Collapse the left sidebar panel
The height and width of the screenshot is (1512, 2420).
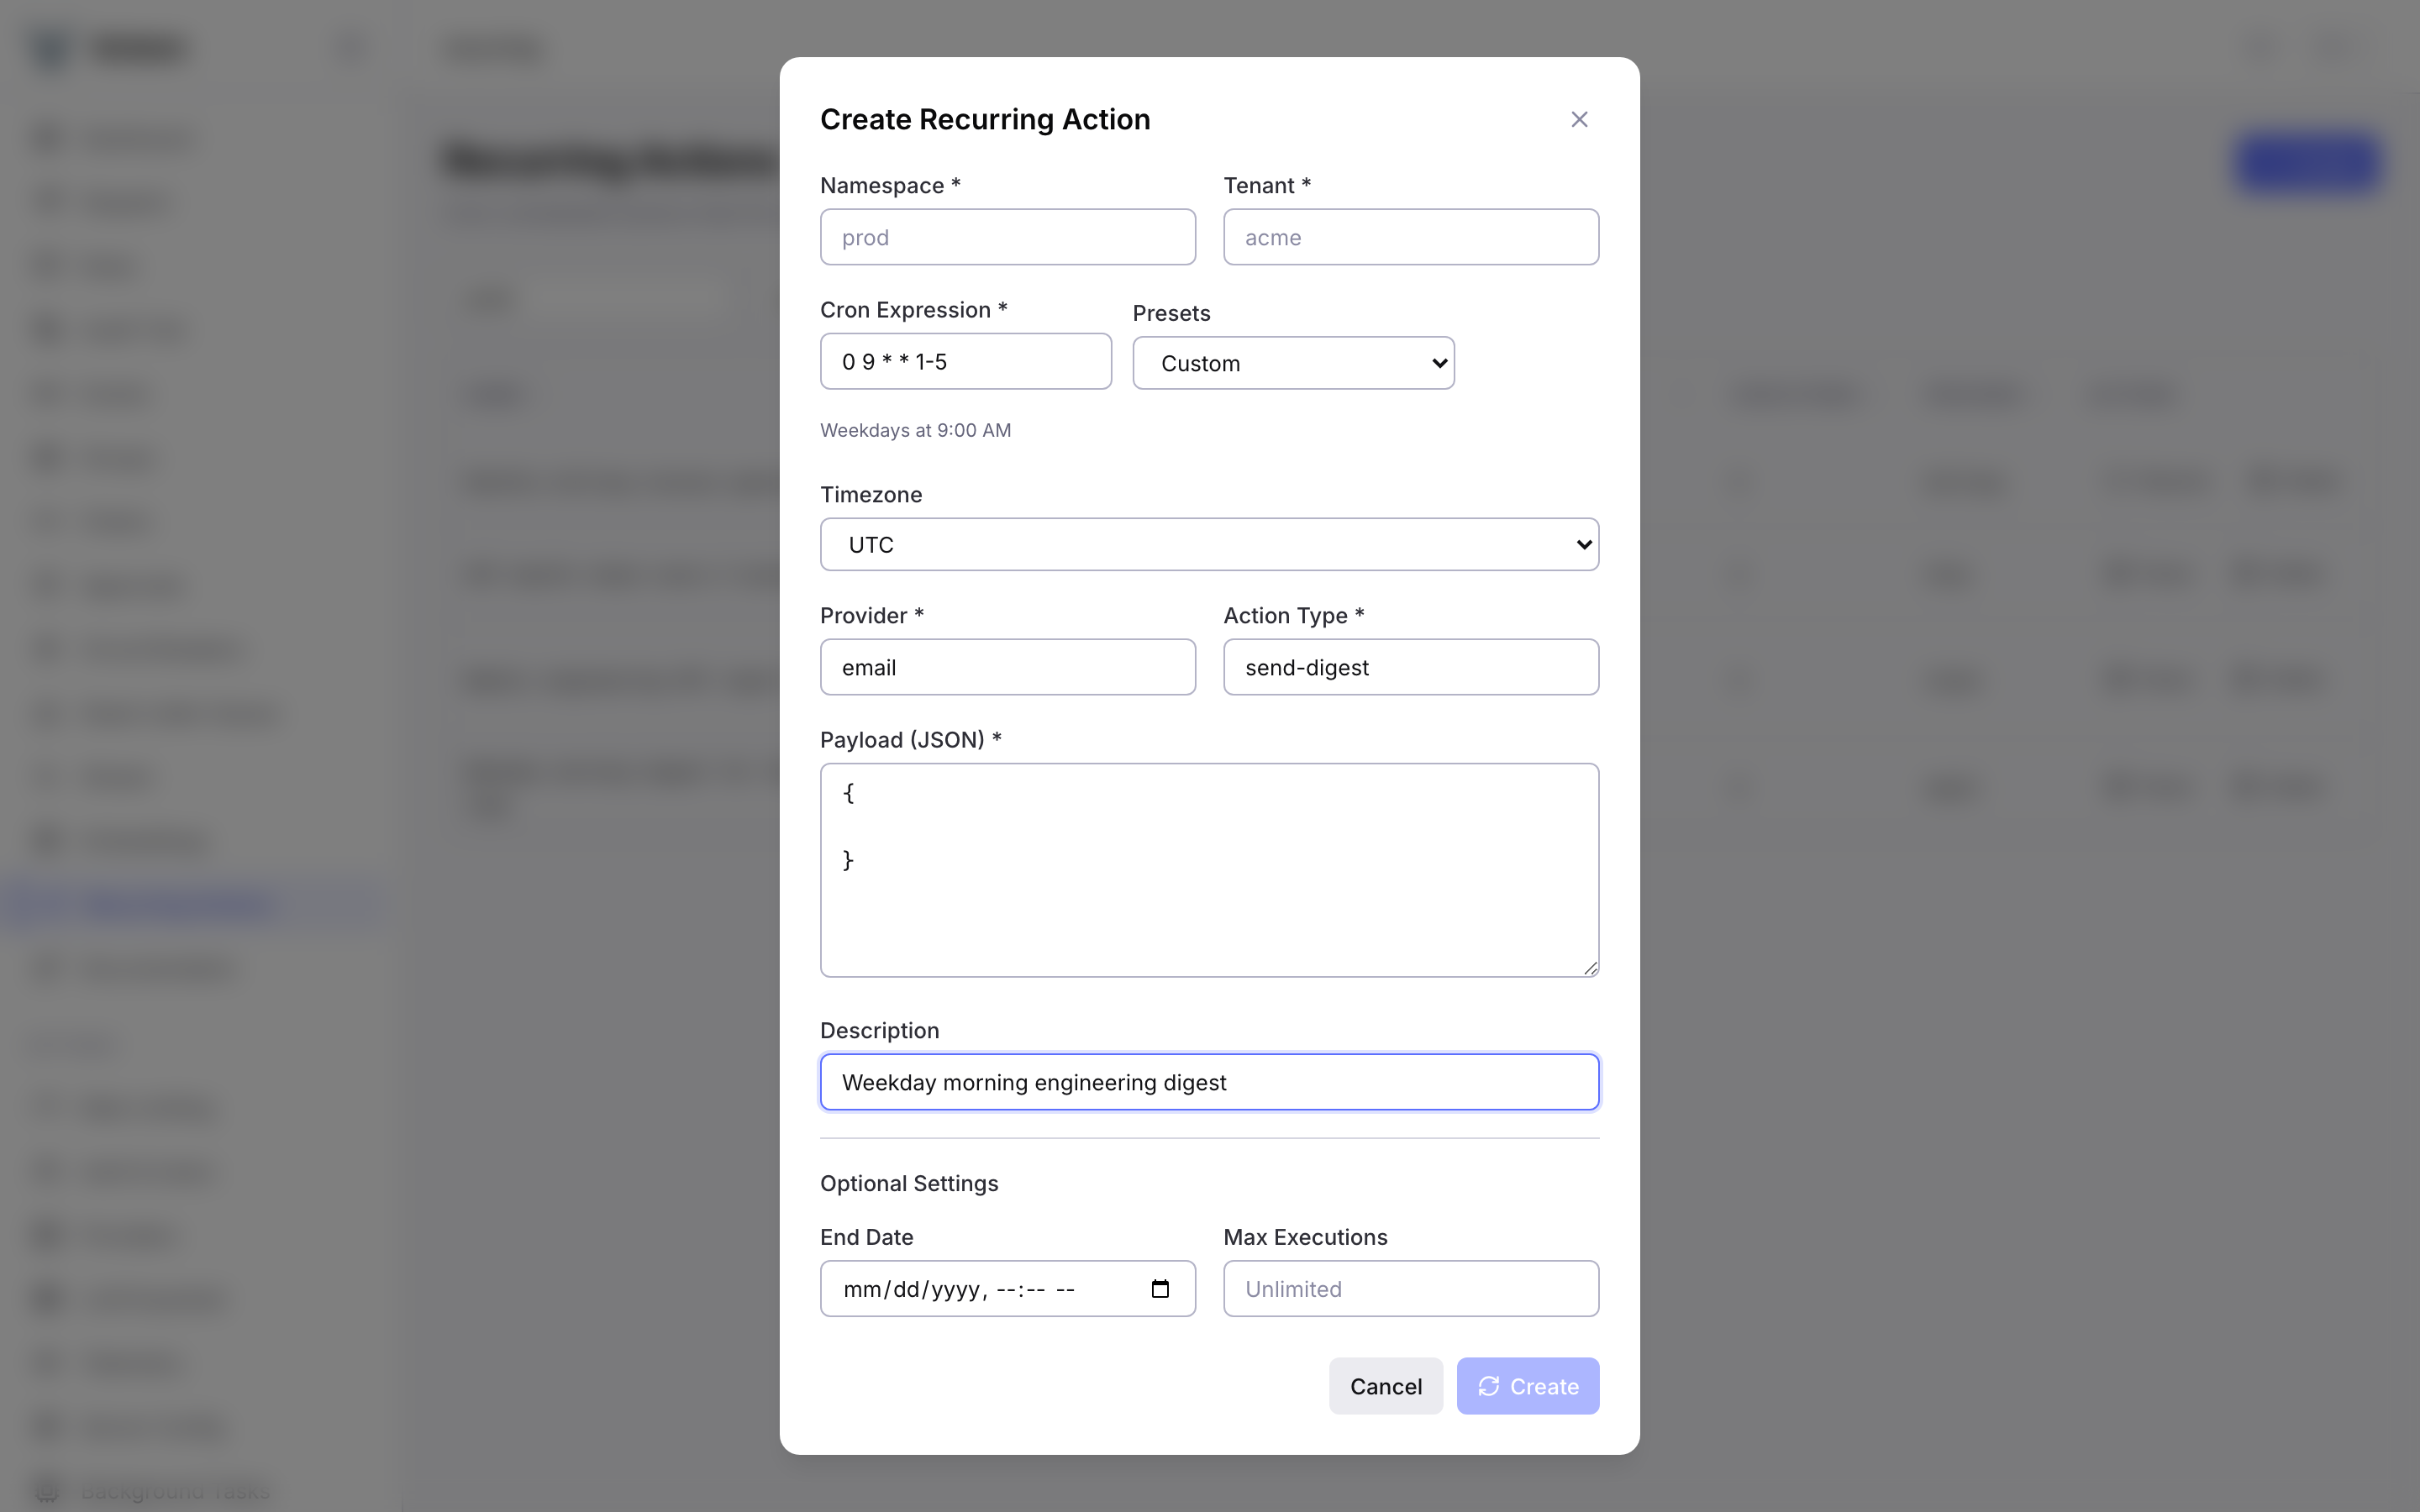tap(351, 47)
